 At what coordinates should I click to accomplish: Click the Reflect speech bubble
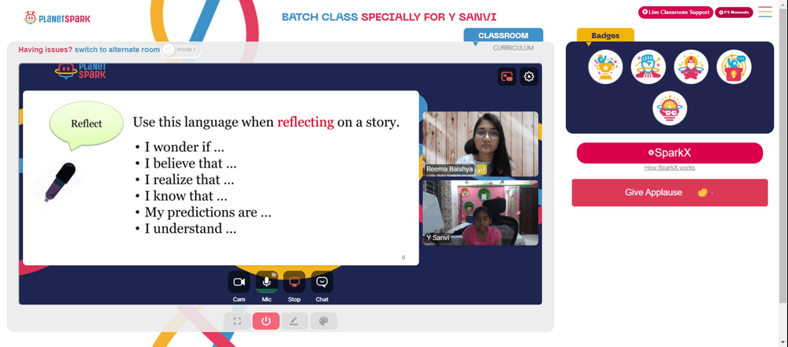[x=87, y=126]
